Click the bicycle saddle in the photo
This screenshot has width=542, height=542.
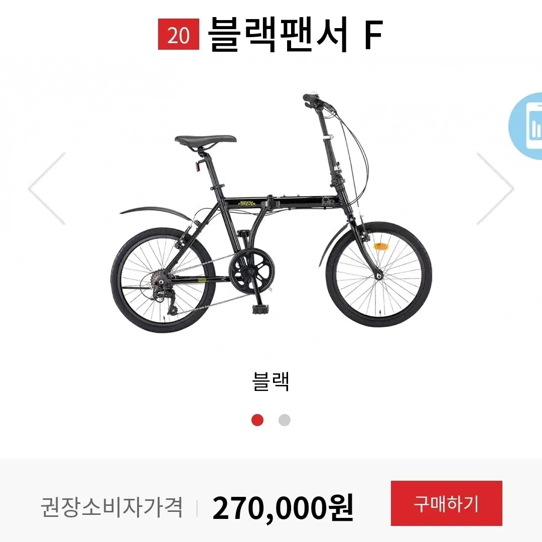pos(205,141)
